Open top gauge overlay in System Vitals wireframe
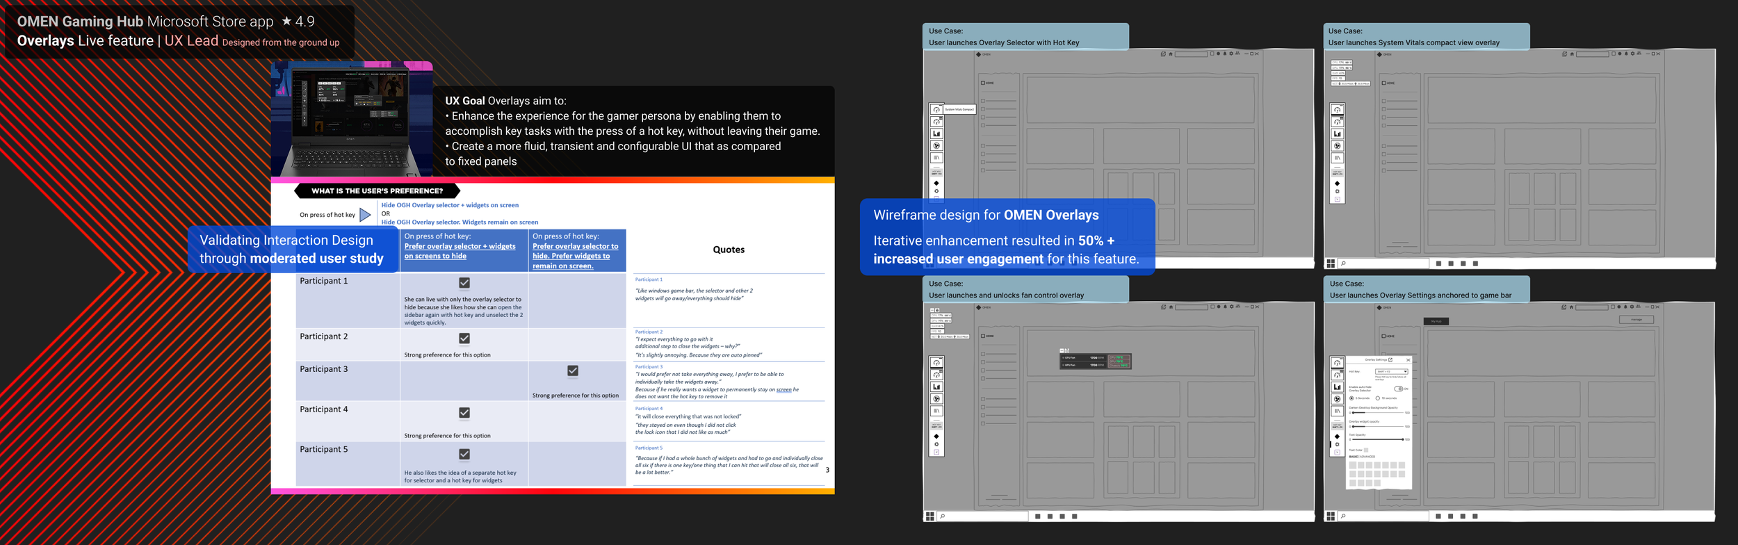This screenshot has height=545, width=1738. pyautogui.click(x=1337, y=110)
